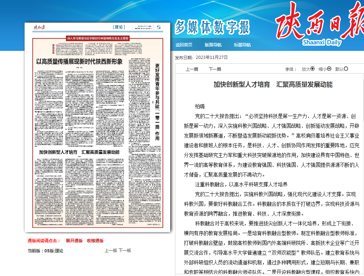Open 版面导航 in the navigation bar
364x276 pixels.
(213, 45)
